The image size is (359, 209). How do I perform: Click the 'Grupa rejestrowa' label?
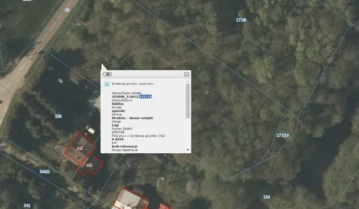125,150
